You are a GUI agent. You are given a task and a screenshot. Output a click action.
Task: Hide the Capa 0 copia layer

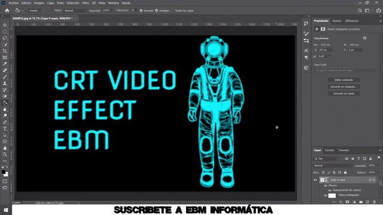pos(315,180)
